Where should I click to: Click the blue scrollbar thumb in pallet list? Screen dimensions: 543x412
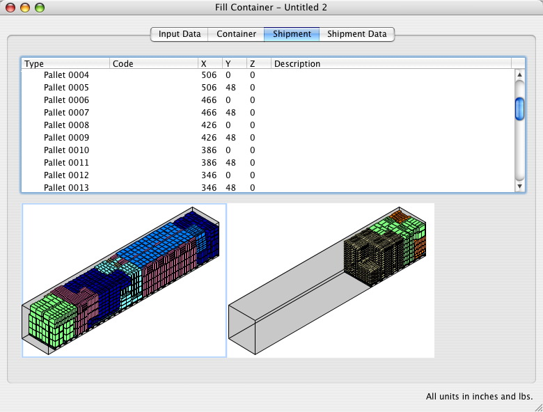[519, 109]
